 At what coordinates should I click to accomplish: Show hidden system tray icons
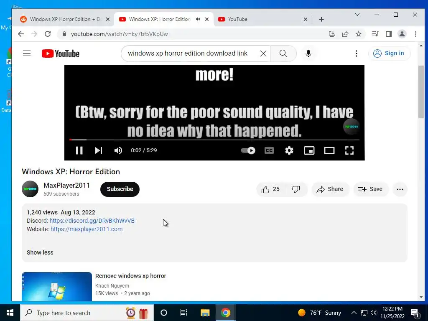click(x=354, y=313)
